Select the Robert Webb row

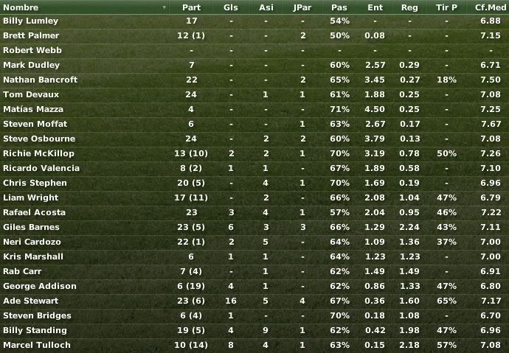coord(254,50)
